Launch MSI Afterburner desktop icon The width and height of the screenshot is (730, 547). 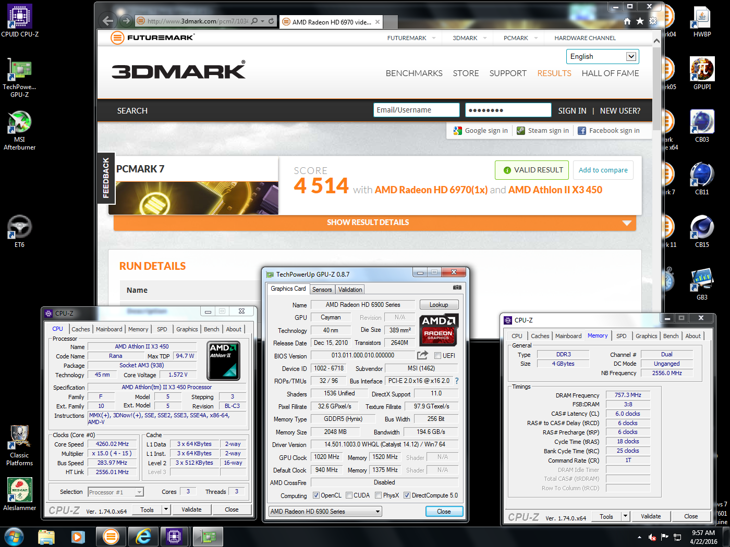click(19, 130)
